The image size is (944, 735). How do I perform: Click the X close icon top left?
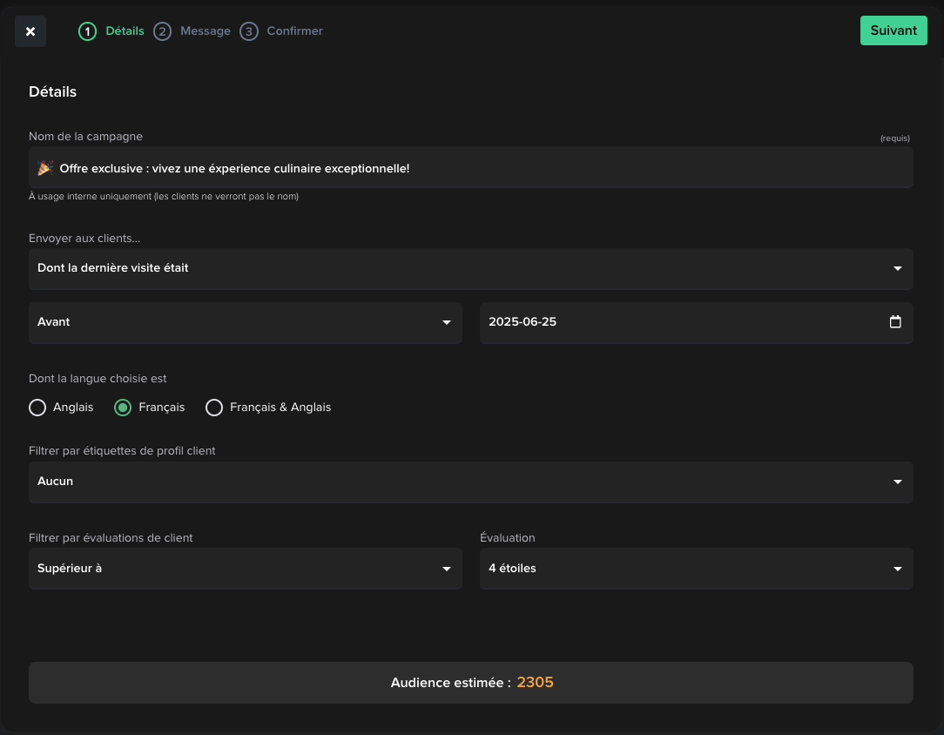pos(30,30)
